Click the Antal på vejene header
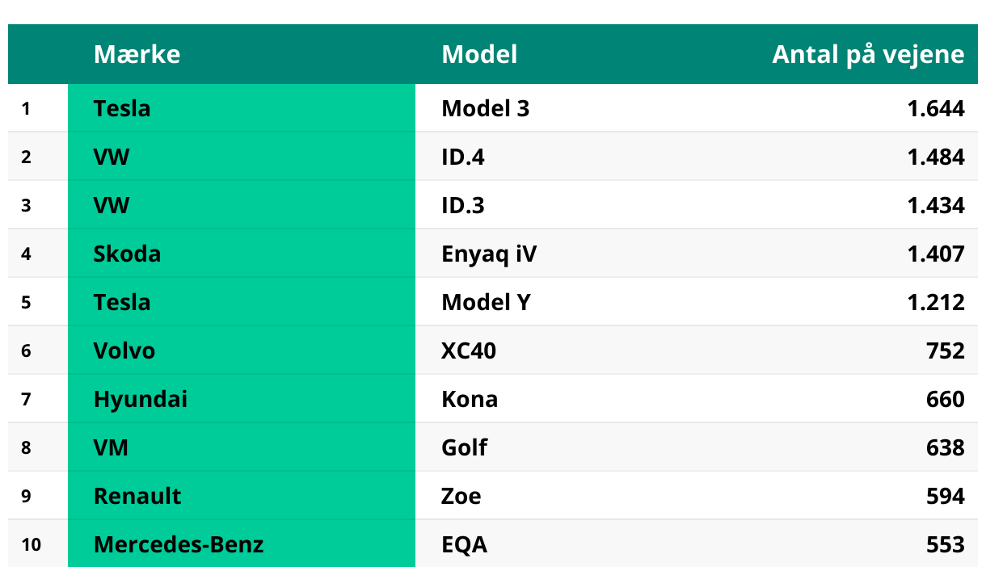 [868, 54]
